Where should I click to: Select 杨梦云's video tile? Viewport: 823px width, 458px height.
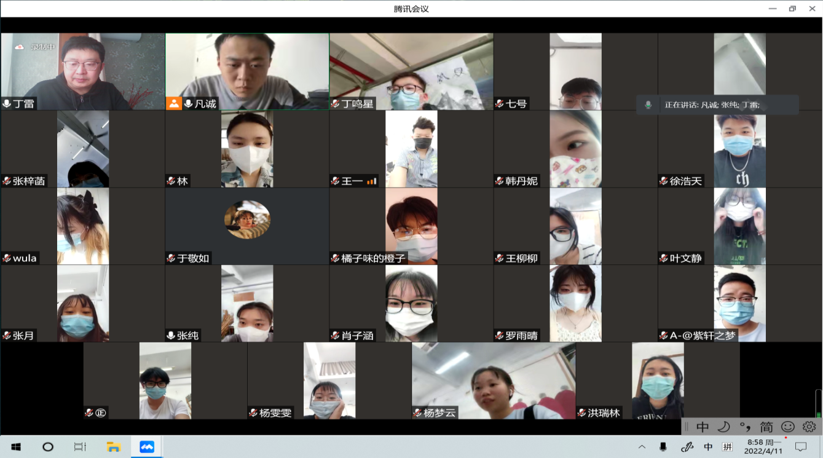pos(494,380)
